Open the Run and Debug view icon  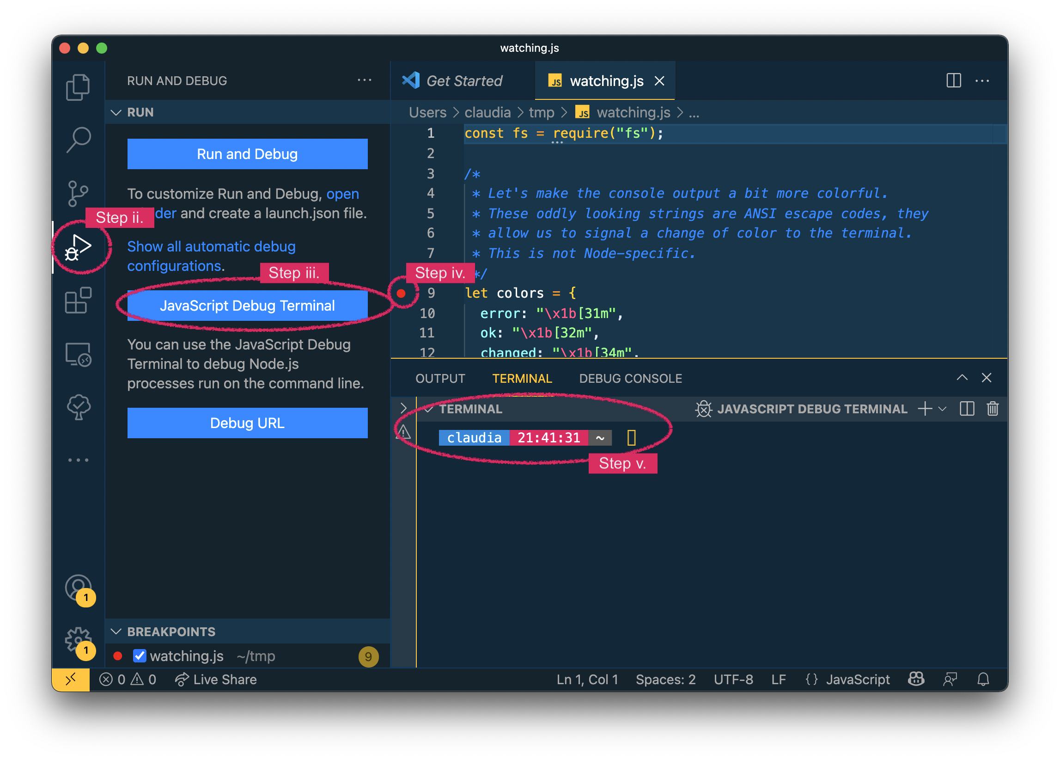pyautogui.click(x=78, y=247)
